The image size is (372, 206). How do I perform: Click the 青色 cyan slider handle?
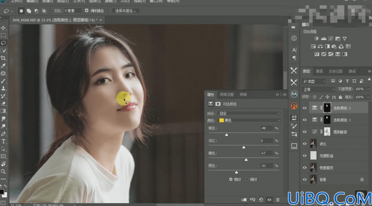click(x=226, y=135)
